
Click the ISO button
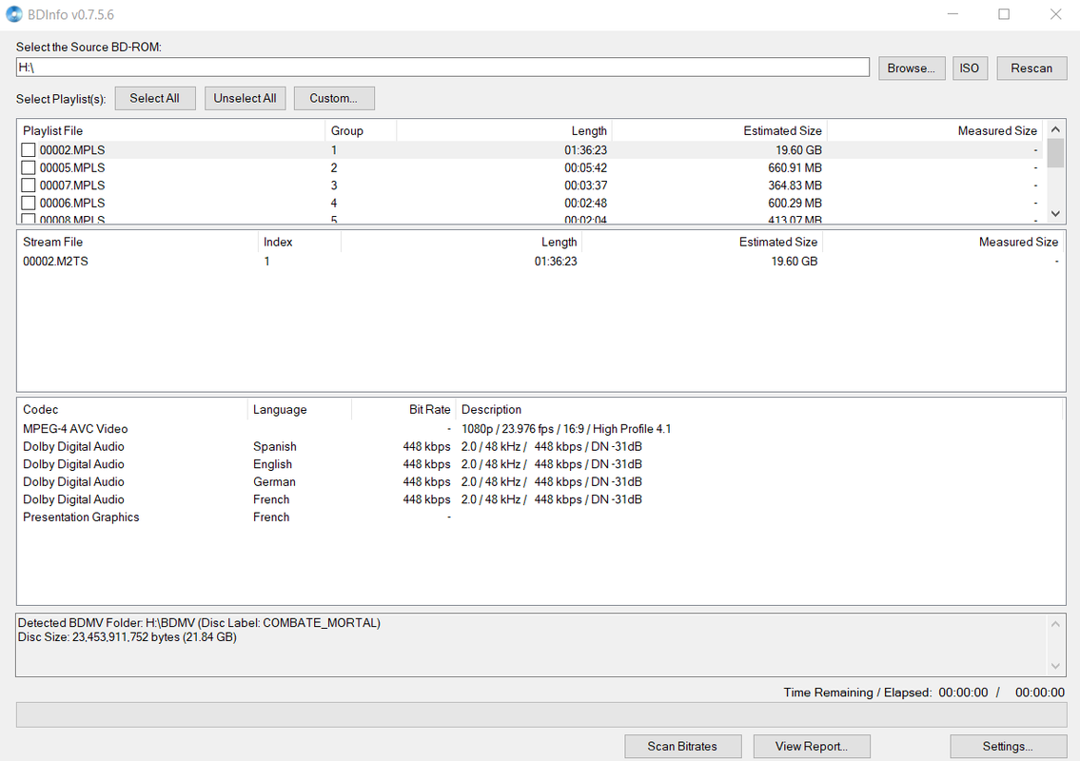pos(970,68)
